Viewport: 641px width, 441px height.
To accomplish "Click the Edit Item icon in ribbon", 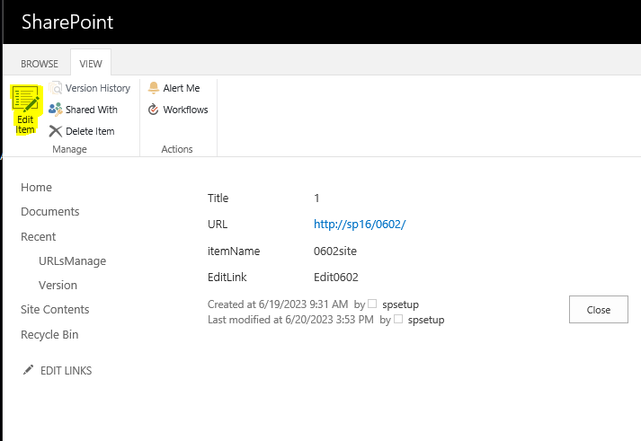I will tap(25, 99).
